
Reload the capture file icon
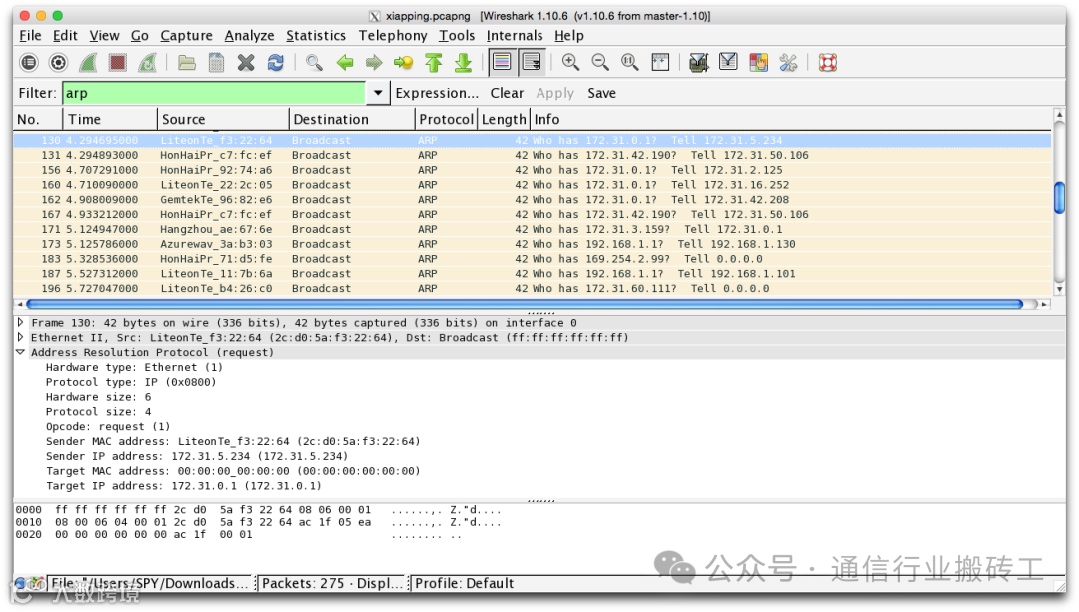(276, 63)
